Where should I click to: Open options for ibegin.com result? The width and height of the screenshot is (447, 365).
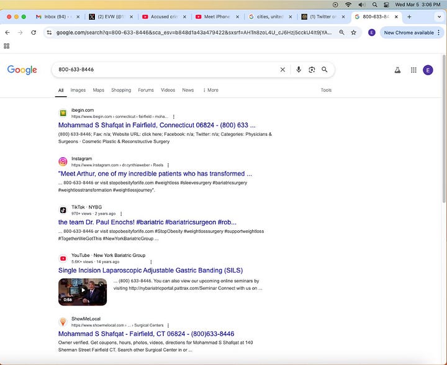point(174,117)
